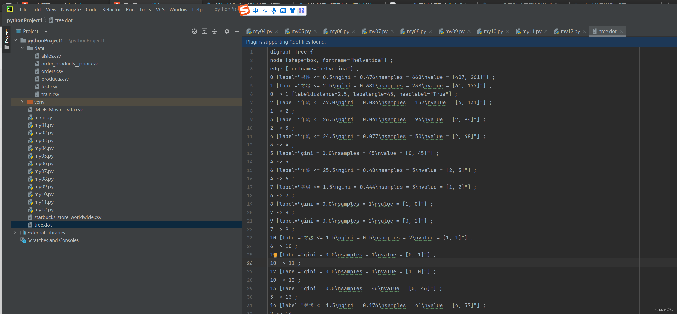Viewport: 677px width, 314px height.
Task: Click the Sogou input method S logo
Action: point(244,10)
